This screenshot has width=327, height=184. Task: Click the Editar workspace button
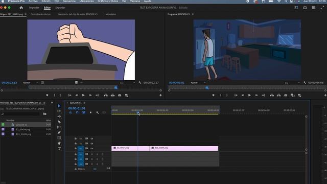click(47, 8)
